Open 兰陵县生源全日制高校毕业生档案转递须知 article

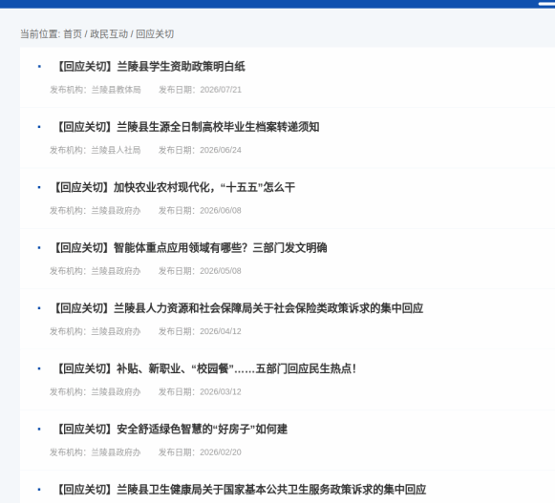[187, 127]
